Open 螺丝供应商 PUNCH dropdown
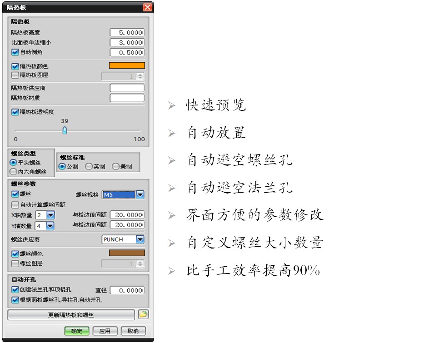Image resolution: width=429 pixels, height=343 pixels. 140,239
